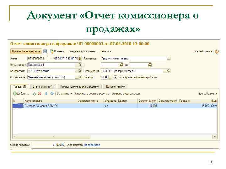Screen dimensions: 226x169
Task: Open the Дополнительно tab
Action: tap(115, 86)
